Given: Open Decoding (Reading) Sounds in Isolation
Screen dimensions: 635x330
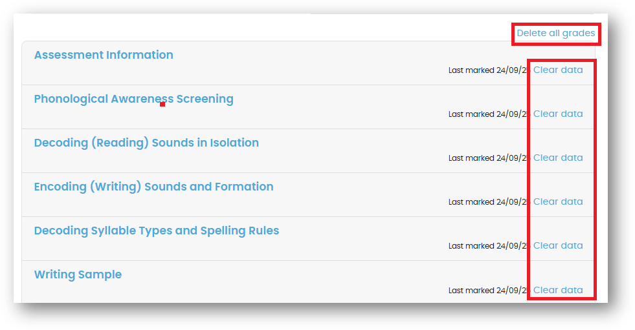Looking at the screenshot, I should click(x=146, y=143).
